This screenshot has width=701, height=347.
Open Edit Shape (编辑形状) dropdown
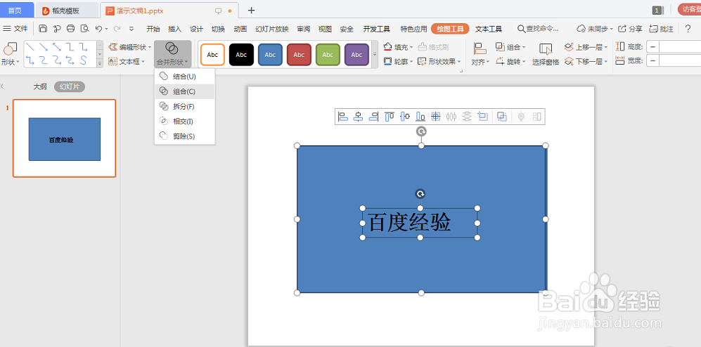tap(129, 47)
